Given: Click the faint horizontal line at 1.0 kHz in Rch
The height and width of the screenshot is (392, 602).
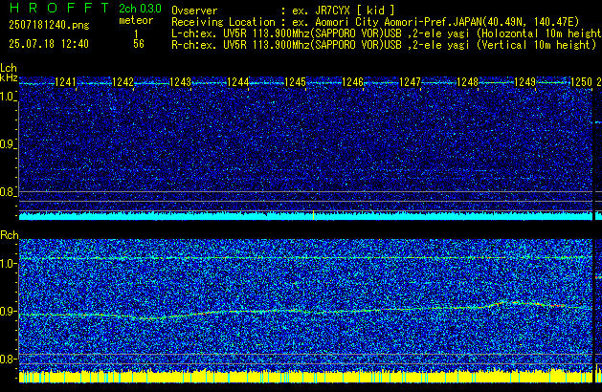Looking at the screenshot, I should coord(305,258).
